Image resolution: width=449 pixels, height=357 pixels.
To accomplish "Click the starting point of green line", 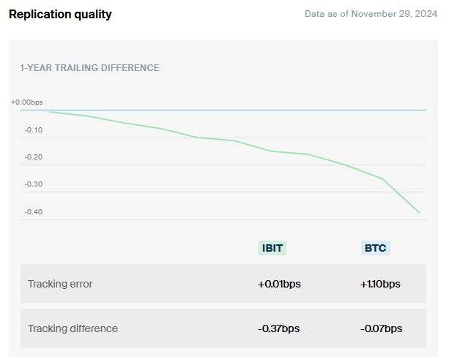I will (x=49, y=112).
